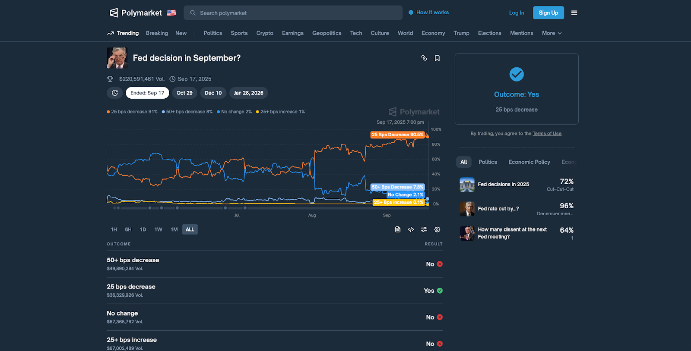The image size is (691, 351).
Task: Click the How it works info icon
Action: coord(411,13)
